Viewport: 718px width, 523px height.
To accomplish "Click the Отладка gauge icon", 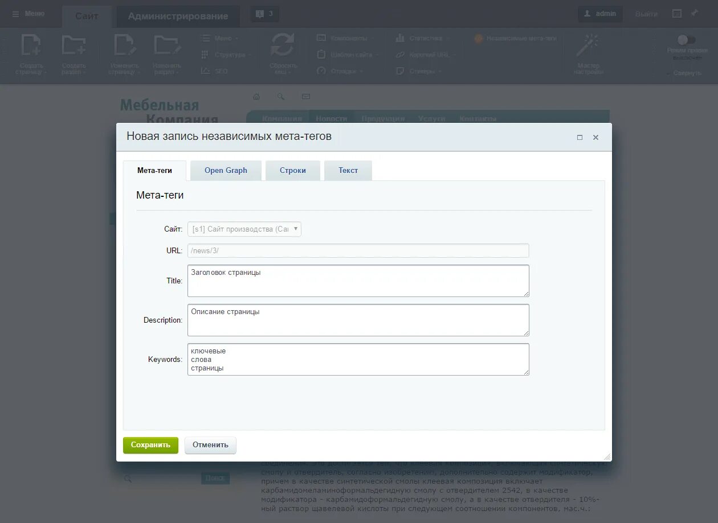I will (321, 71).
